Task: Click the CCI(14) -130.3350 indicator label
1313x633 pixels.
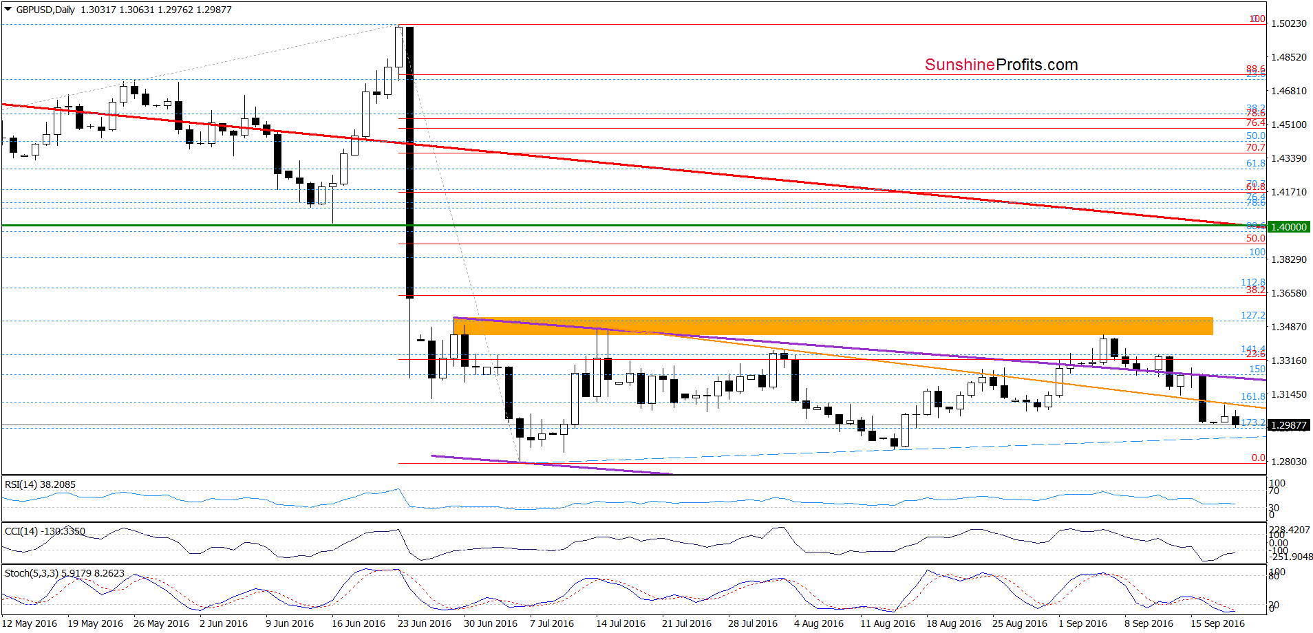Action: pos(45,531)
